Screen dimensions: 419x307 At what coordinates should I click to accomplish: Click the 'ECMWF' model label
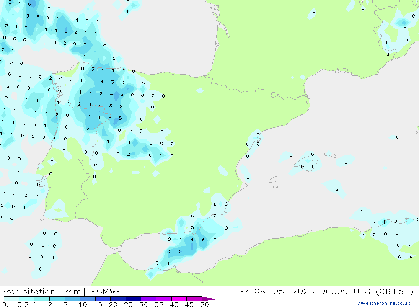[106, 291]
